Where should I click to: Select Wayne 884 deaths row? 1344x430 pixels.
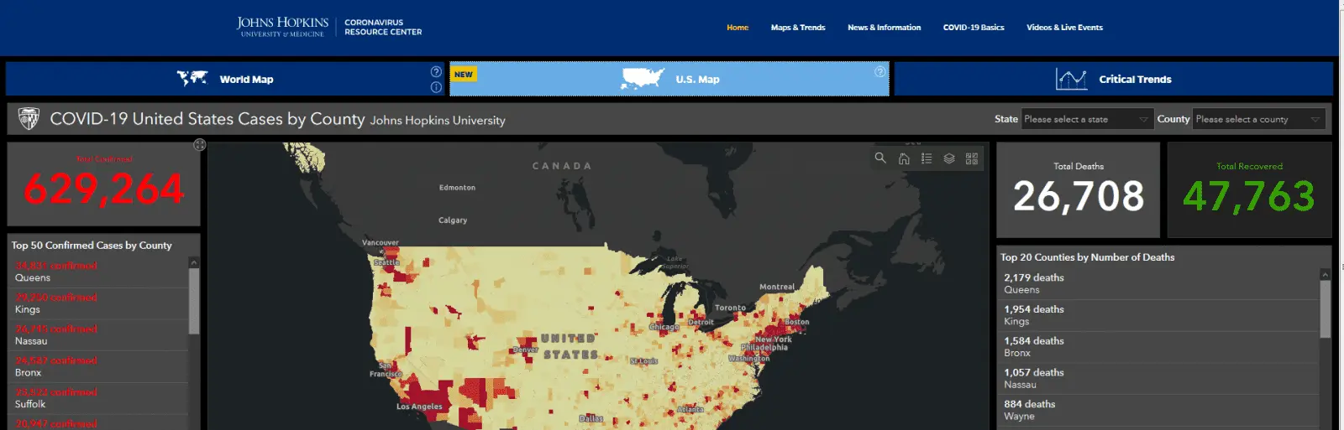(x=1158, y=410)
